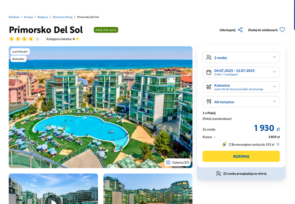Expand the 2 osoby travelers dropdown
295x204 pixels.
241,58
